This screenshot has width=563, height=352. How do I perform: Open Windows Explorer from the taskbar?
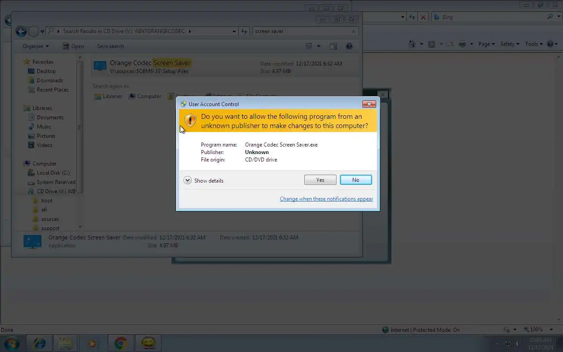[66, 343]
